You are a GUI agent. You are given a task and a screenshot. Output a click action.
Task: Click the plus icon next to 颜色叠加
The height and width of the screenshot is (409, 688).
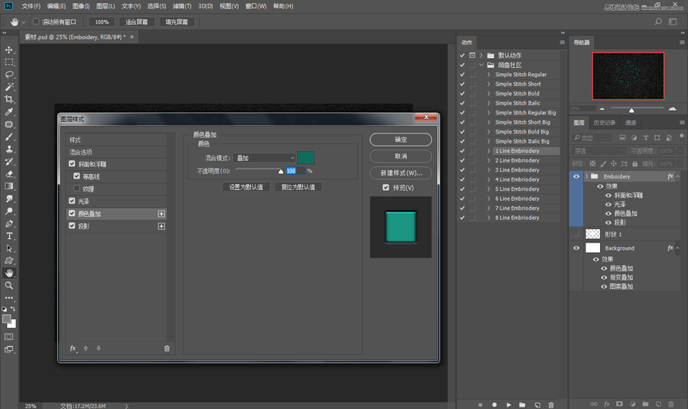(161, 214)
